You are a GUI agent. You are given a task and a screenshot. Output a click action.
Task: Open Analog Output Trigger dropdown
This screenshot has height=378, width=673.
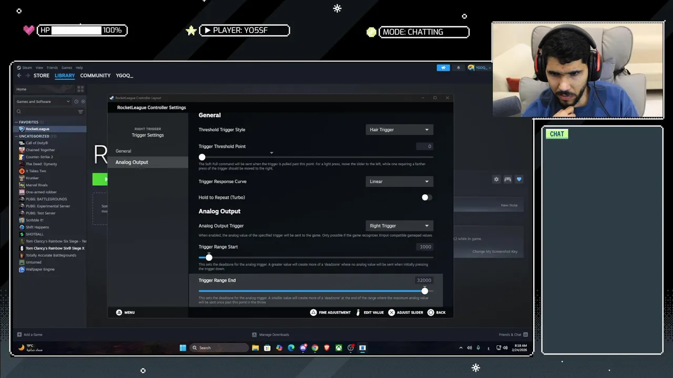tap(399, 226)
